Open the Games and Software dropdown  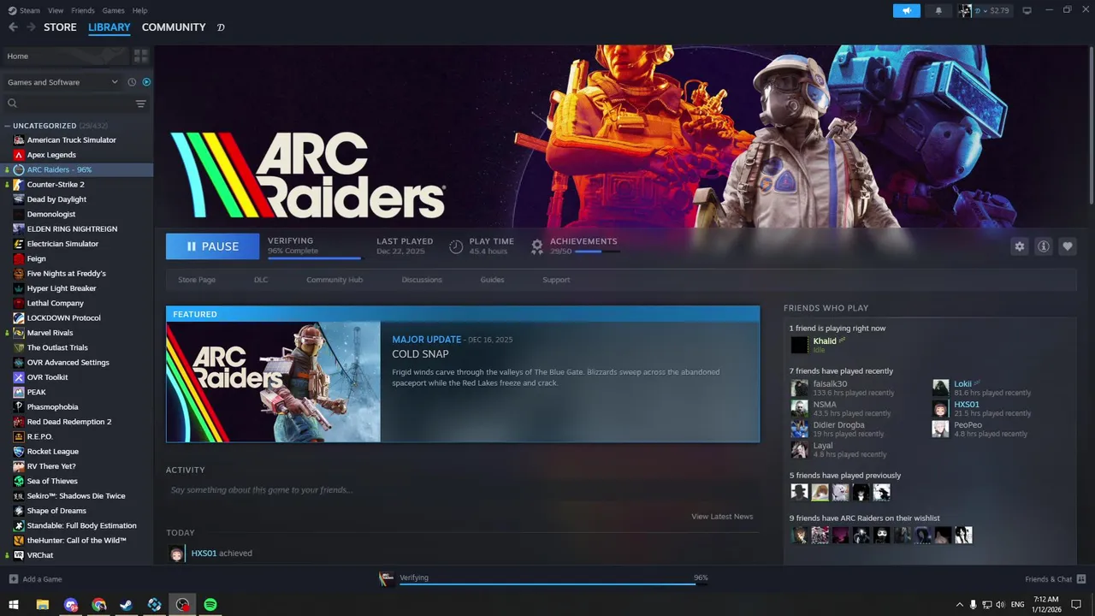click(62, 82)
